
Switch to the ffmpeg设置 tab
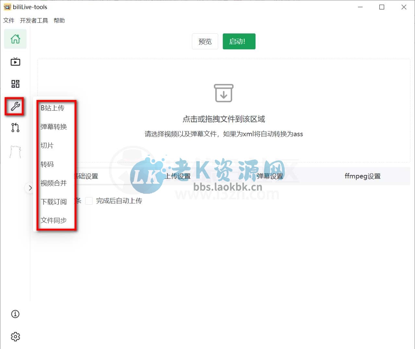click(x=362, y=176)
